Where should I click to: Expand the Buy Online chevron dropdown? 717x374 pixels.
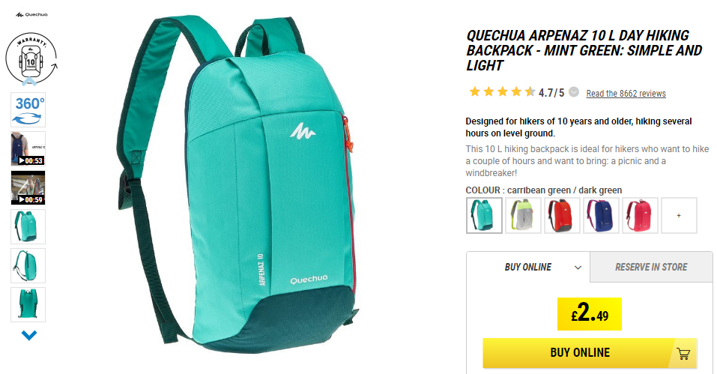578,268
